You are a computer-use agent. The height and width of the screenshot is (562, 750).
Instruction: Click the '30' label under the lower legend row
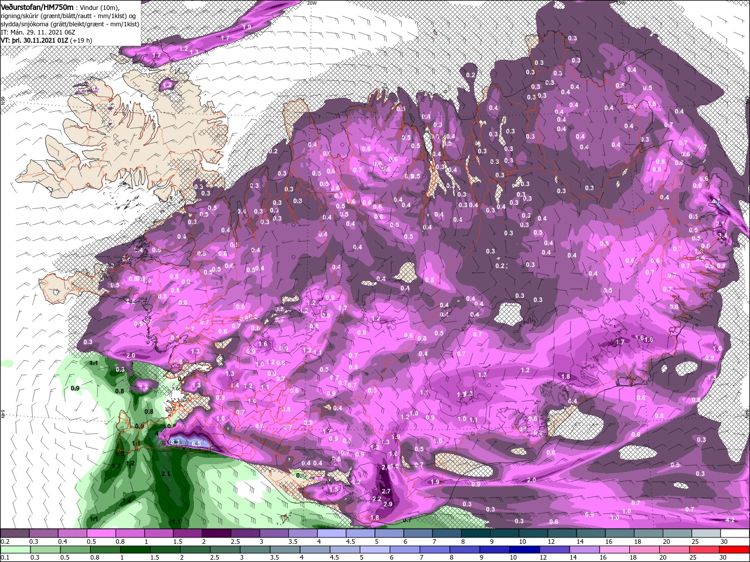point(723,558)
